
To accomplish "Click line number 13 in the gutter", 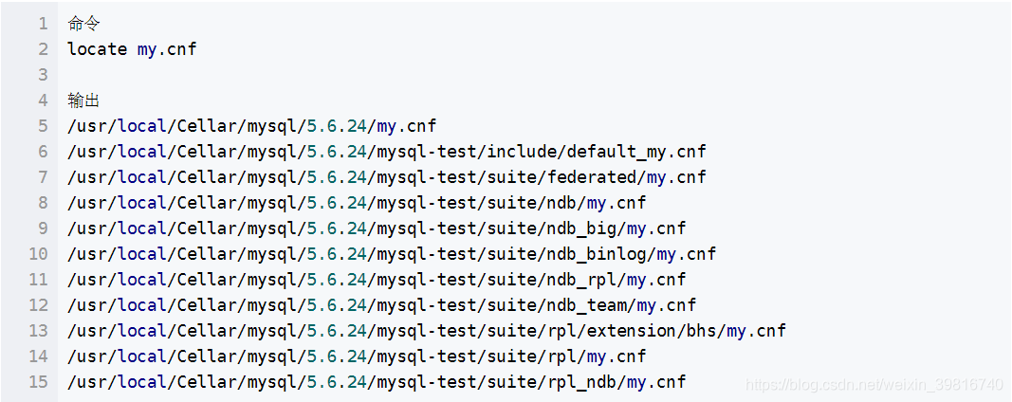I will click(39, 330).
